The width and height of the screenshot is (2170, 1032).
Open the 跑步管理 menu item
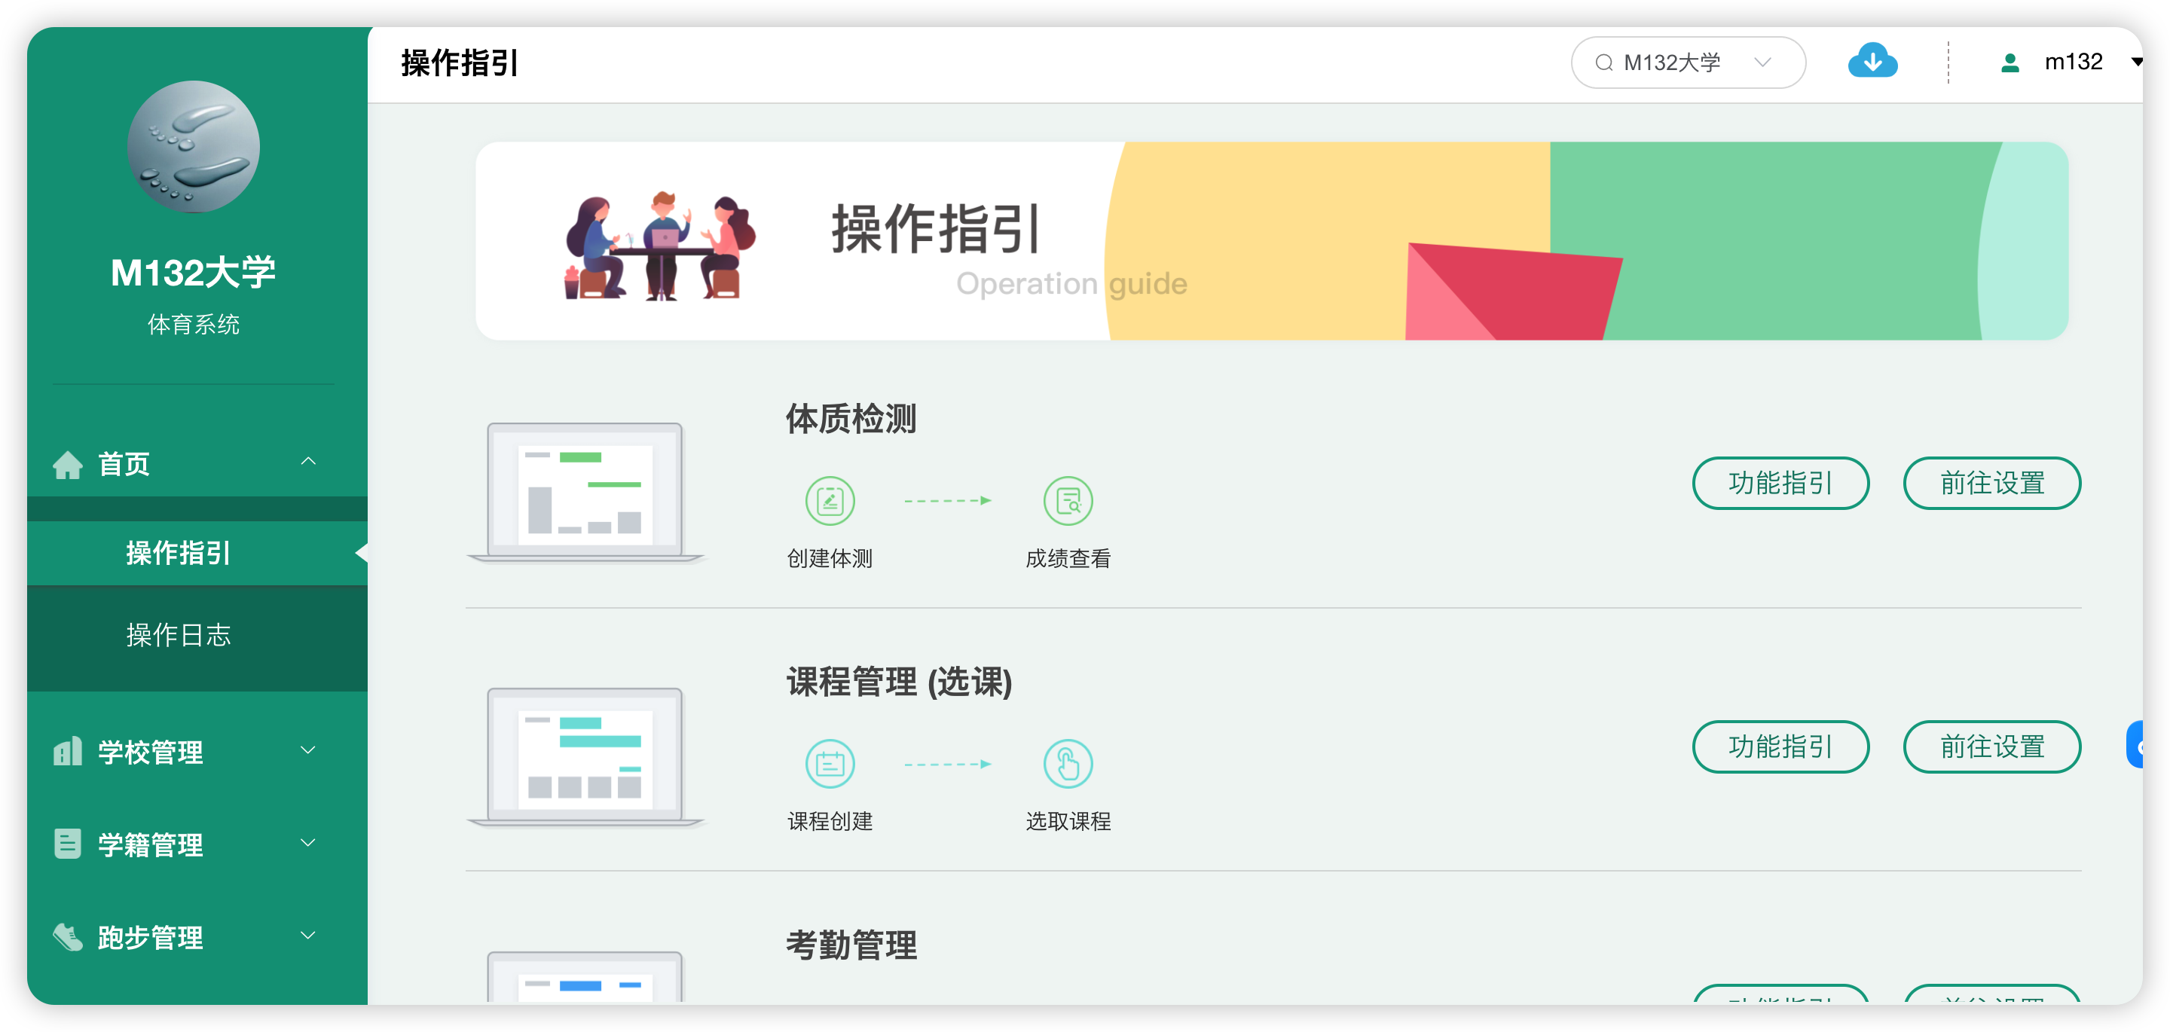coord(197,936)
